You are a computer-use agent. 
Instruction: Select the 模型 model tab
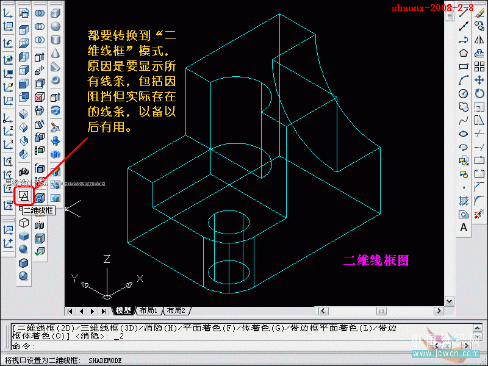[x=123, y=310]
